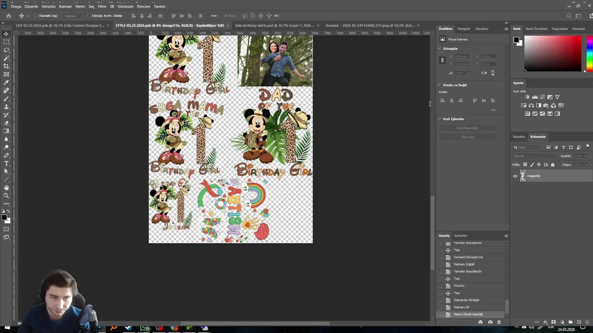Add a Brightness/Contrast adjustment

527,97
